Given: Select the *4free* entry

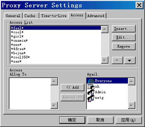Looking at the screenshot, I should pyautogui.click(x=56, y=49).
